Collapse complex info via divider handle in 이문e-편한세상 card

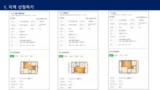coord(29,49)
